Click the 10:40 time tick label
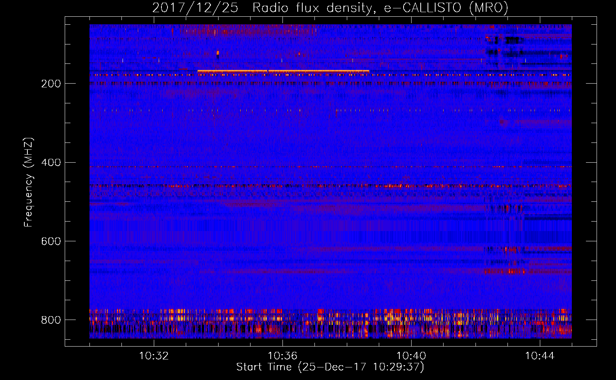Viewport: 616px width, 380px height. pyautogui.click(x=411, y=356)
